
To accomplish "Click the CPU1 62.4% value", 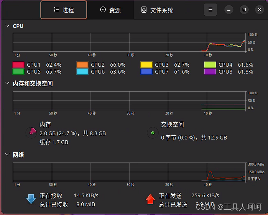I will tap(54, 65).
